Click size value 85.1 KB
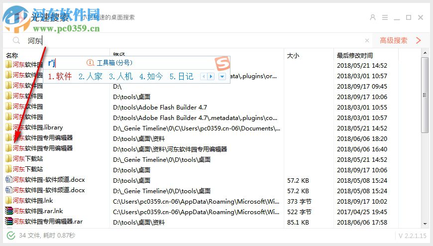Image resolution: width=433 pixels, height=246 pixels. pyautogui.click(x=298, y=222)
